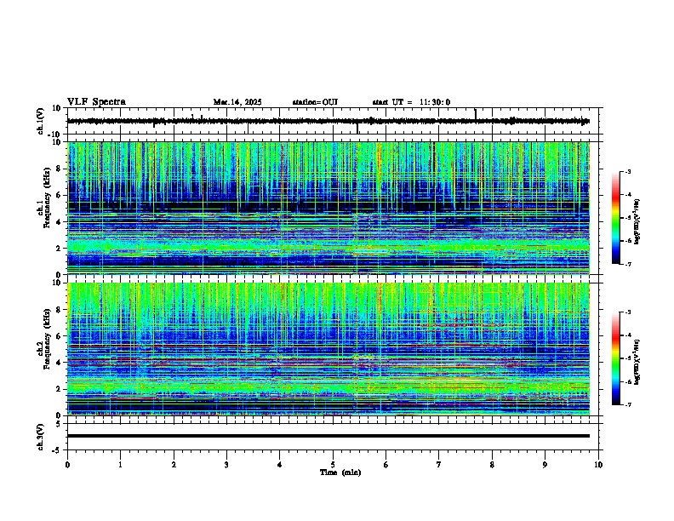
Task: Click the "-7" label on ch.1 colorbar
Action: 627,264
